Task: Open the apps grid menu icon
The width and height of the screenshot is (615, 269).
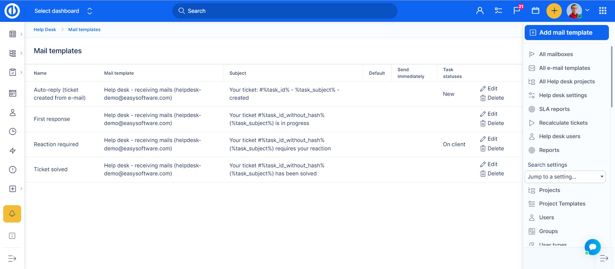Action: click(x=603, y=11)
